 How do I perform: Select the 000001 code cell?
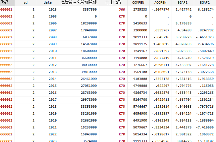click(x=7, y=9)
